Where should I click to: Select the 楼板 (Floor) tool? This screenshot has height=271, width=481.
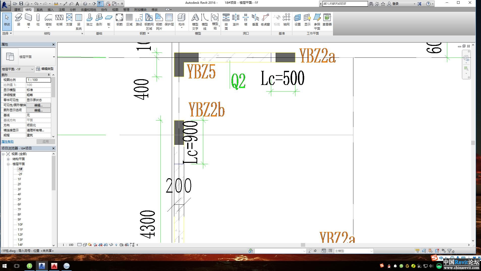[48, 20]
